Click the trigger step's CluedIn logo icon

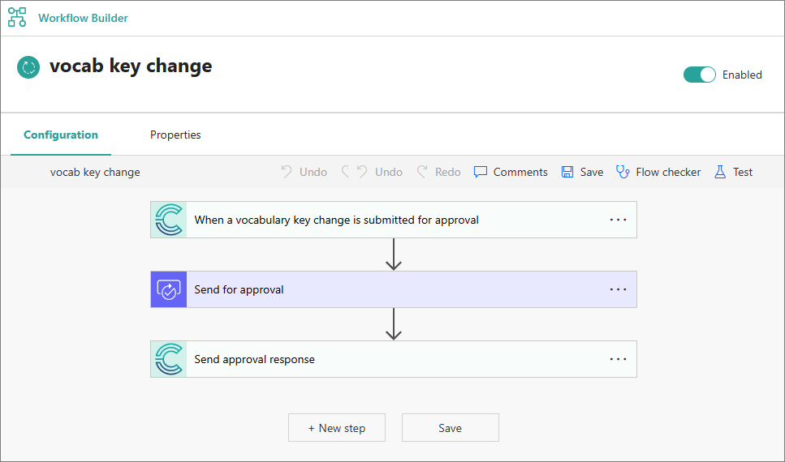[x=169, y=220]
